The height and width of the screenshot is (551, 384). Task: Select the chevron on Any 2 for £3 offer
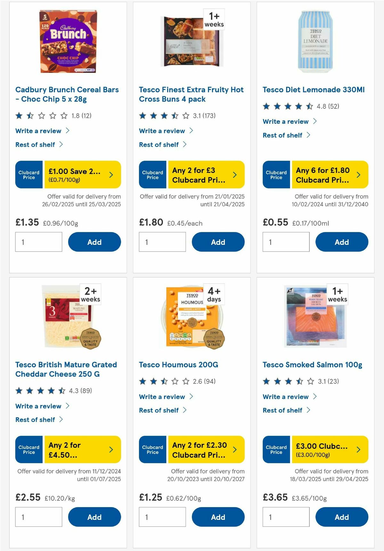pos(235,174)
